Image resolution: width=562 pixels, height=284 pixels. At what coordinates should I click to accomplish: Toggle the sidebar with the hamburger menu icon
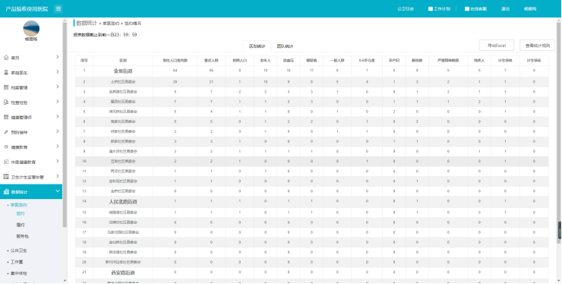point(58,9)
